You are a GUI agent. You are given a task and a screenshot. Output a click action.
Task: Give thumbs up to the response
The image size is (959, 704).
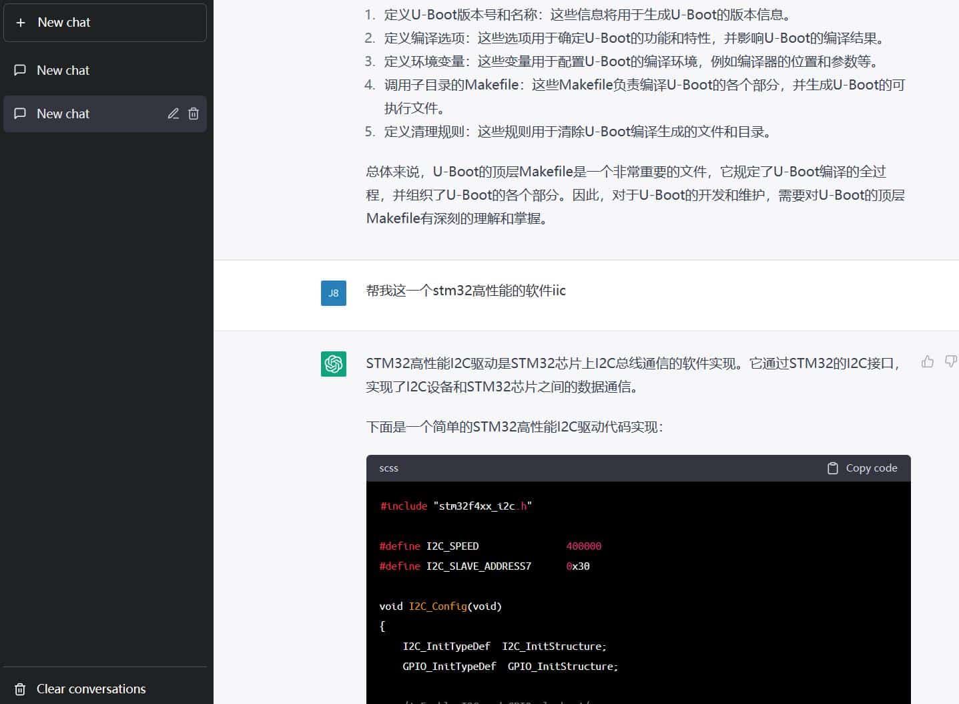click(x=928, y=361)
